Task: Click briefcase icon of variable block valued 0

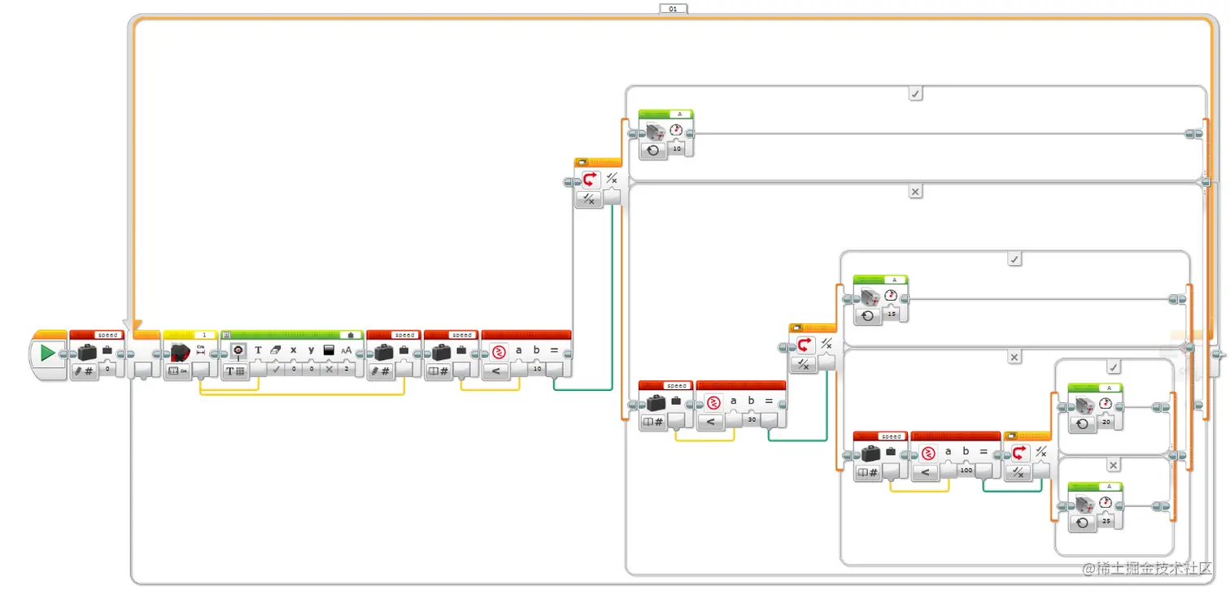Action: pyautogui.click(x=87, y=352)
